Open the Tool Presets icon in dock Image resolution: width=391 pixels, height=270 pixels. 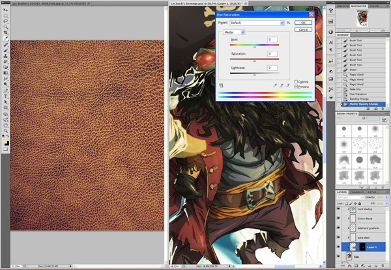331,89
